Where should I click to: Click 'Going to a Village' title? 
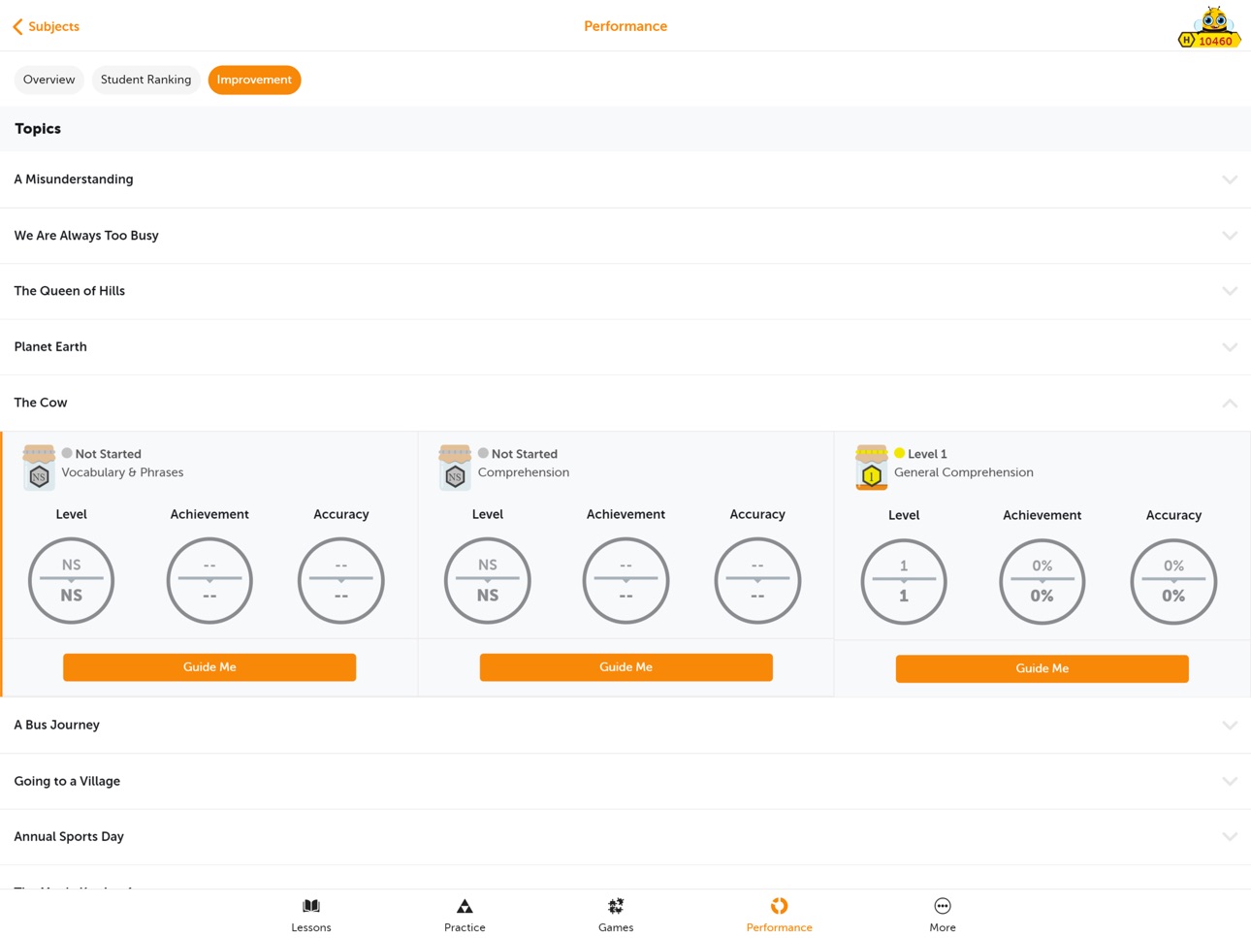click(x=67, y=781)
